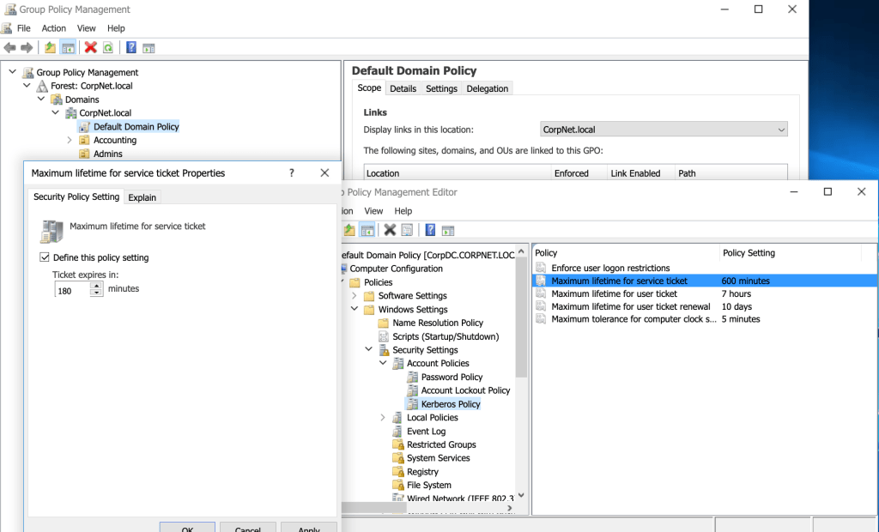Image resolution: width=879 pixels, height=532 pixels.
Task: Open the Action menu
Action: coord(53,28)
